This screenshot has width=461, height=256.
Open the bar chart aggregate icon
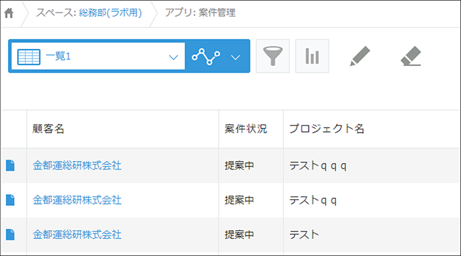click(x=312, y=56)
